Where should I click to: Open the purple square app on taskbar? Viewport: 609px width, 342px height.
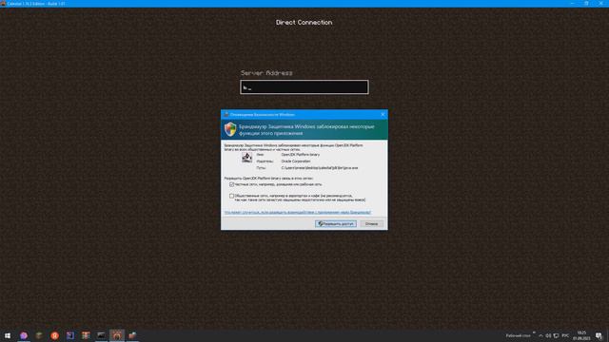pyautogui.click(x=70, y=335)
